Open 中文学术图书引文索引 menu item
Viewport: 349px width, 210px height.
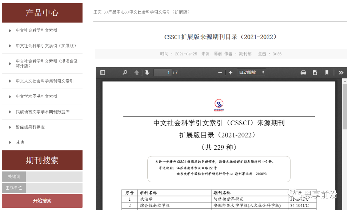[37, 96]
